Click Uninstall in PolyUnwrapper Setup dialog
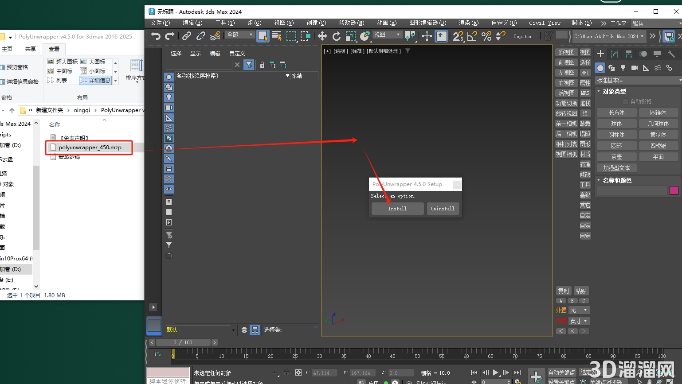The width and height of the screenshot is (682, 384). click(443, 209)
